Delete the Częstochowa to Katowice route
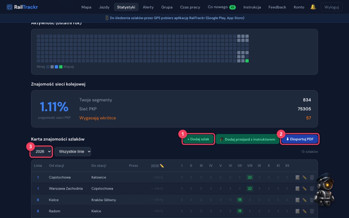349x218 pixels. [x=312, y=177]
